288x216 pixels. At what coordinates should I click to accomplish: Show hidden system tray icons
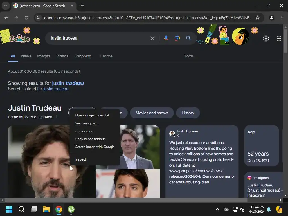pos(217,209)
